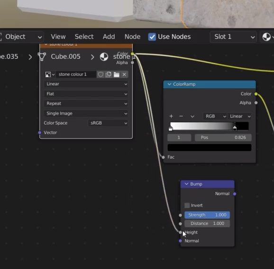Open the Repeat extension dropdown

pos(86,104)
